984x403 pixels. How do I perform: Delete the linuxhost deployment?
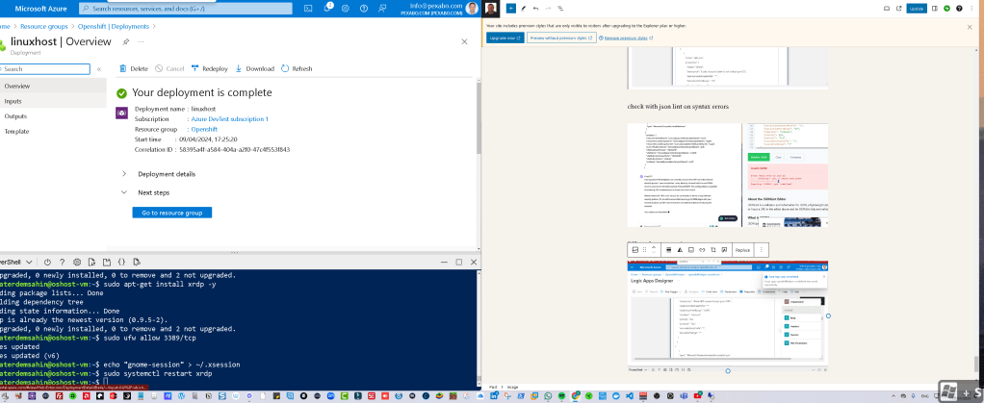[x=134, y=68]
